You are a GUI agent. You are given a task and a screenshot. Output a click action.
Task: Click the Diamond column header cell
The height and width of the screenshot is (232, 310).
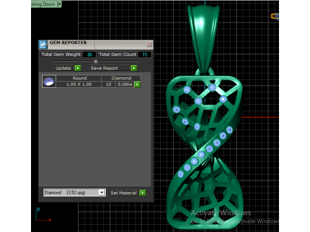(121, 78)
